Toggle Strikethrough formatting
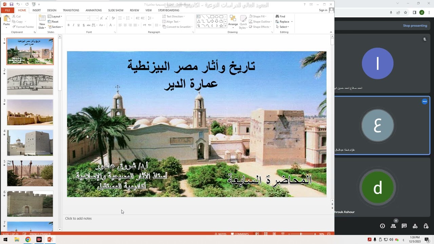 [x=88, y=25]
